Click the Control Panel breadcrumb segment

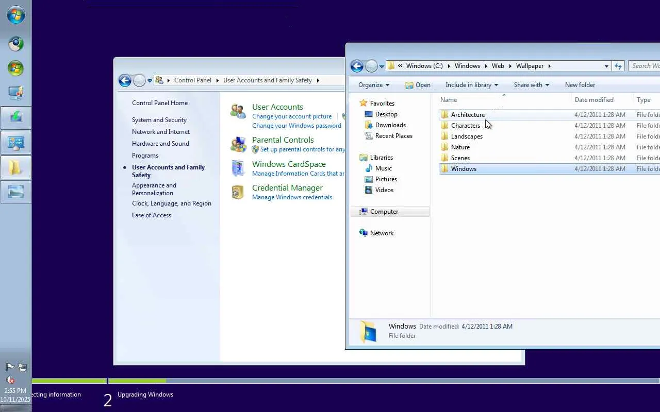(x=193, y=80)
